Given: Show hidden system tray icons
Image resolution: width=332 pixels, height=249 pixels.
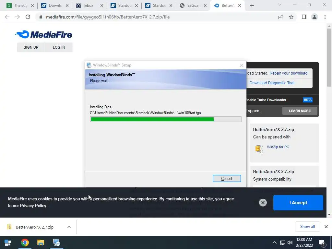Looking at the screenshot, I should point(274,243).
